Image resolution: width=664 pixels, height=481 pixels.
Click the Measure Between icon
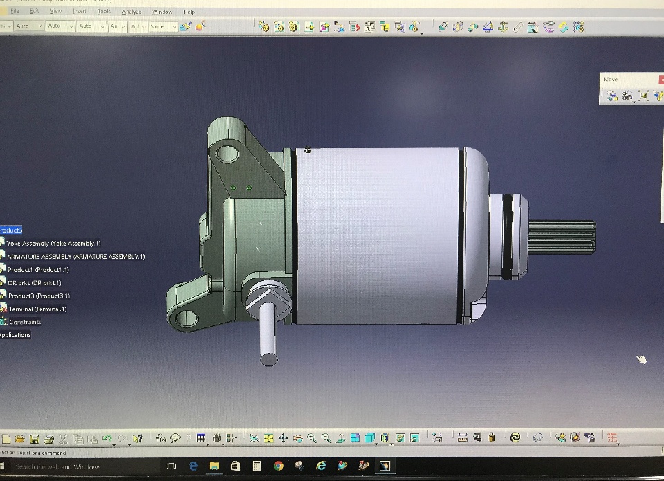point(463,437)
